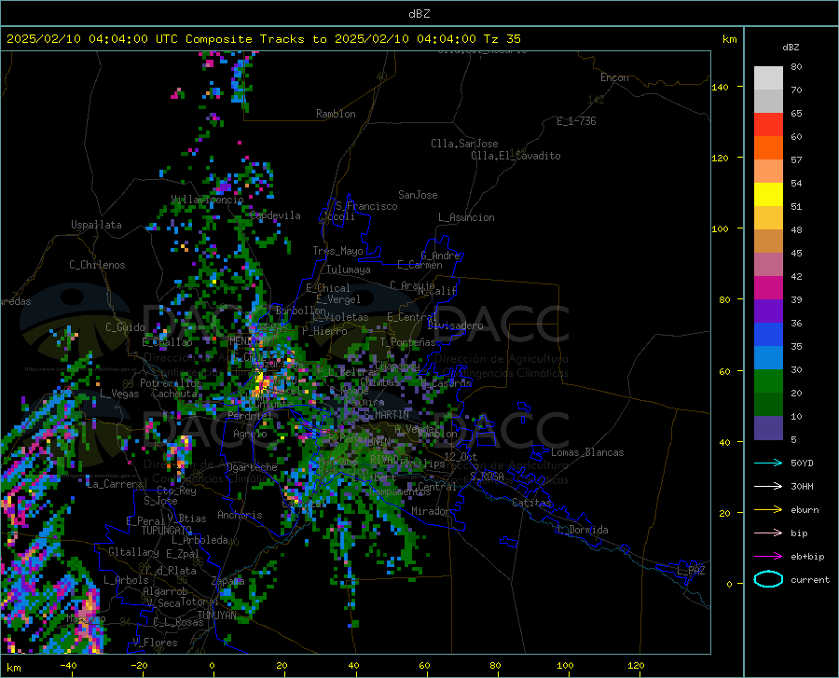Click the Encon place label
Image resolution: width=839 pixels, height=678 pixels.
(x=614, y=77)
